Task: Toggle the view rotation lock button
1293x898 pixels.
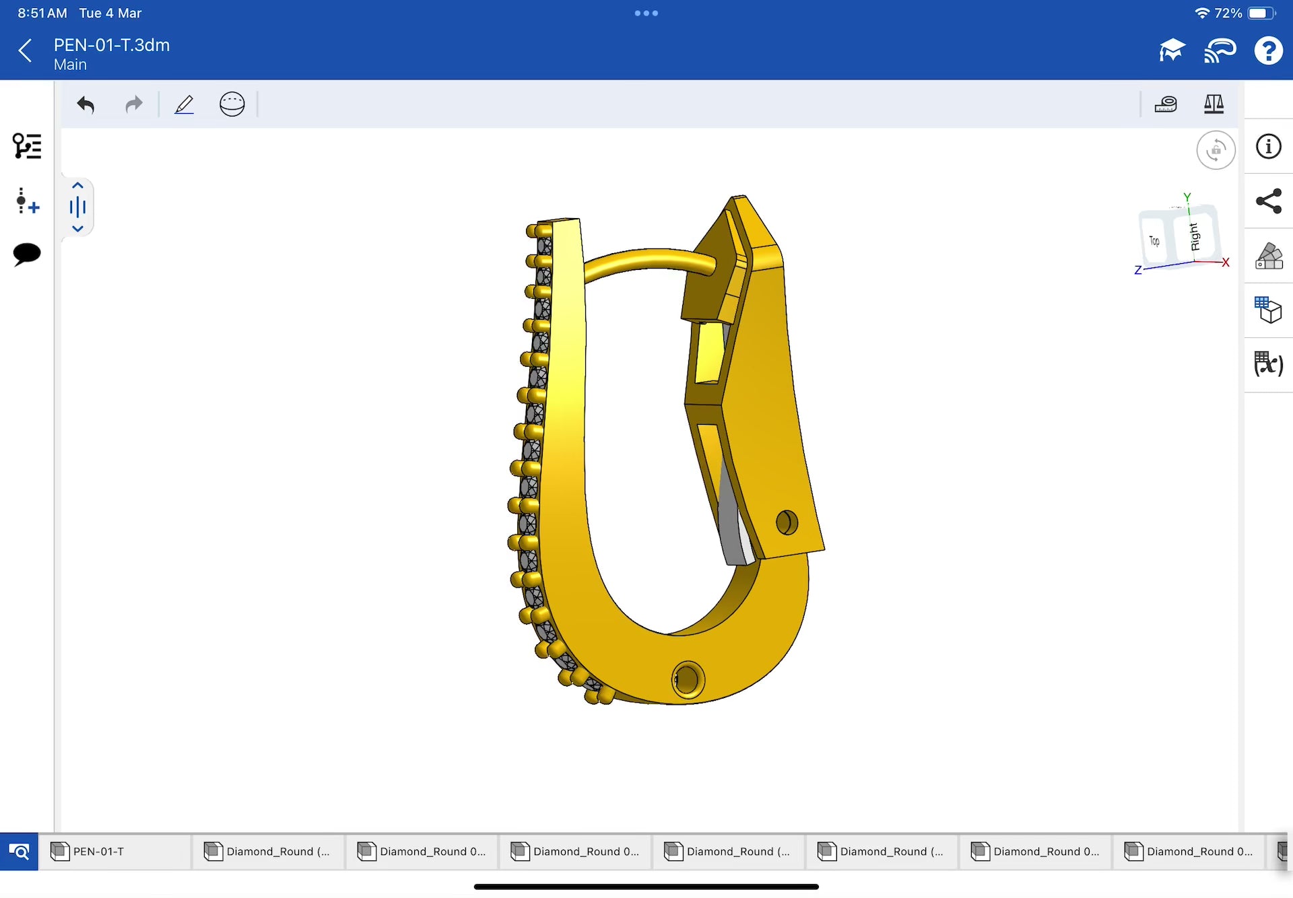Action: click(1216, 150)
